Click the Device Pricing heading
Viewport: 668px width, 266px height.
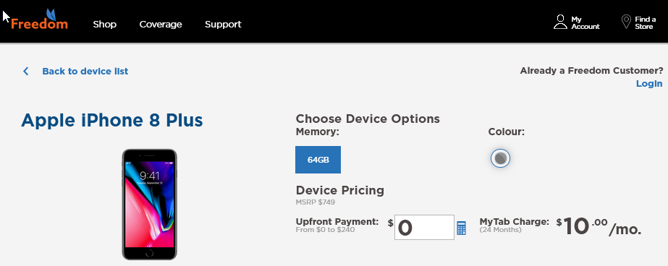[340, 190]
